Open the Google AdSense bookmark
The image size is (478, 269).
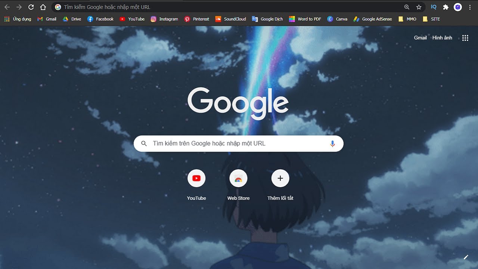(373, 19)
